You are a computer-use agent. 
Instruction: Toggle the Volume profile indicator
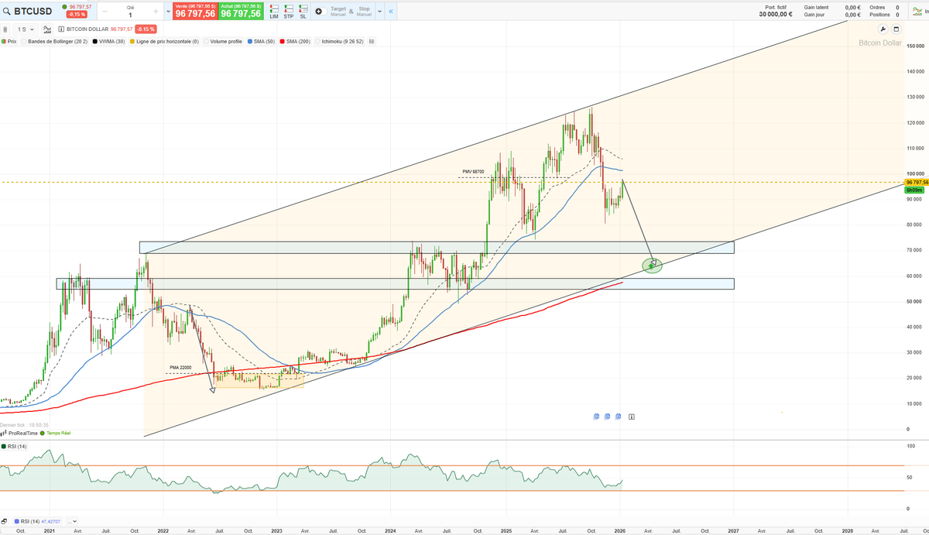[x=223, y=41]
